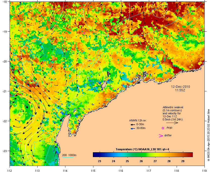This screenshot has width=212, height=172.
Task: Click latitude axis label '-23'
Action: pyautogui.click(x=5, y=151)
